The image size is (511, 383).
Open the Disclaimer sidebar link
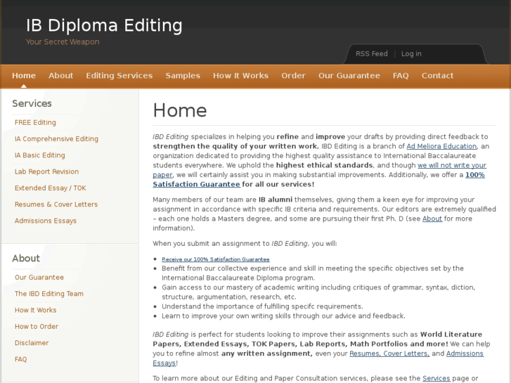click(x=32, y=343)
